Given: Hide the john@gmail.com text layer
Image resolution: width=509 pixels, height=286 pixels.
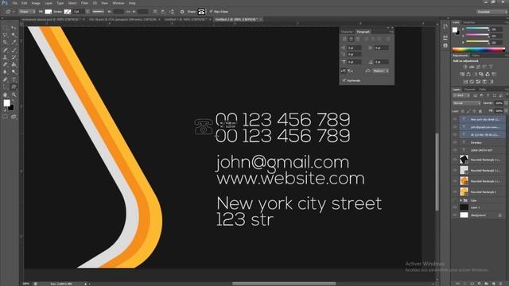Looking at the screenshot, I should [x=455, y=127].
